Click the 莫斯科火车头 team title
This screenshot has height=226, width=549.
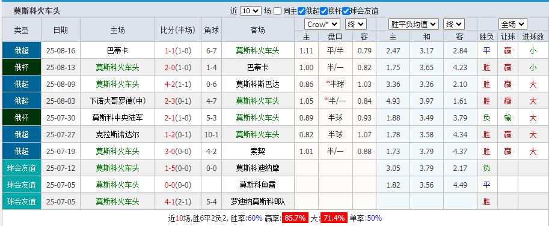37,11
